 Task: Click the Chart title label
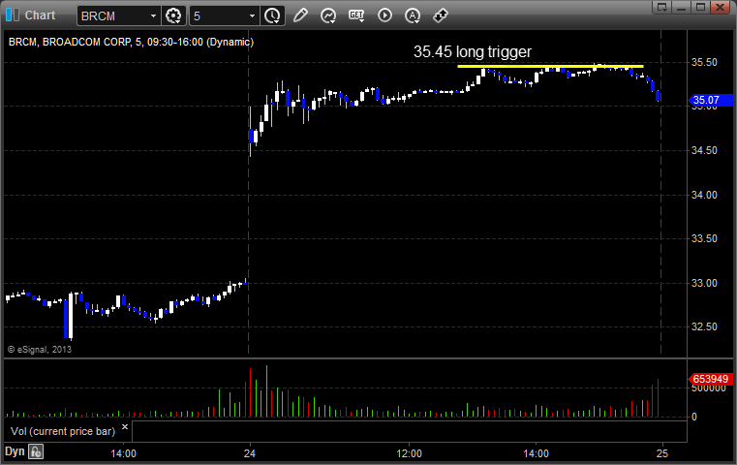pyautogui.click(x=40, y=15)
